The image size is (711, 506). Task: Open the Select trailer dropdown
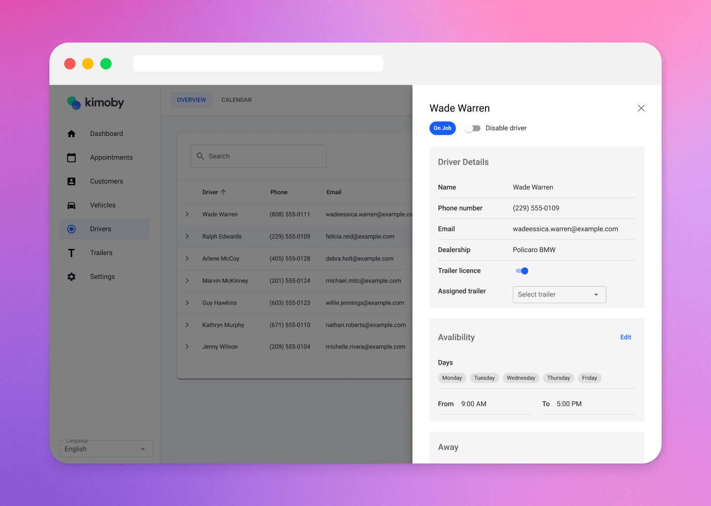tap(559, 295)
